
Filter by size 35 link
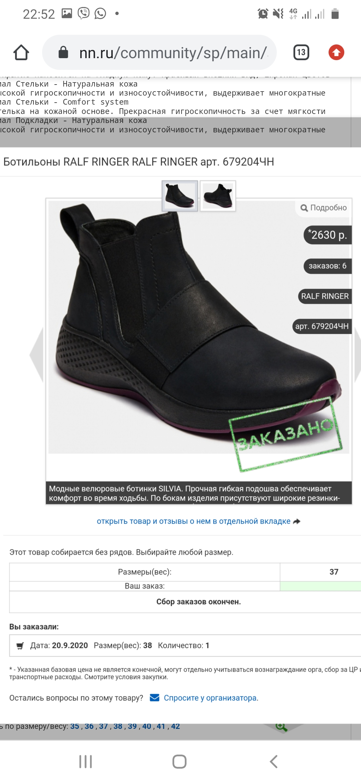[x=75, y=726]
